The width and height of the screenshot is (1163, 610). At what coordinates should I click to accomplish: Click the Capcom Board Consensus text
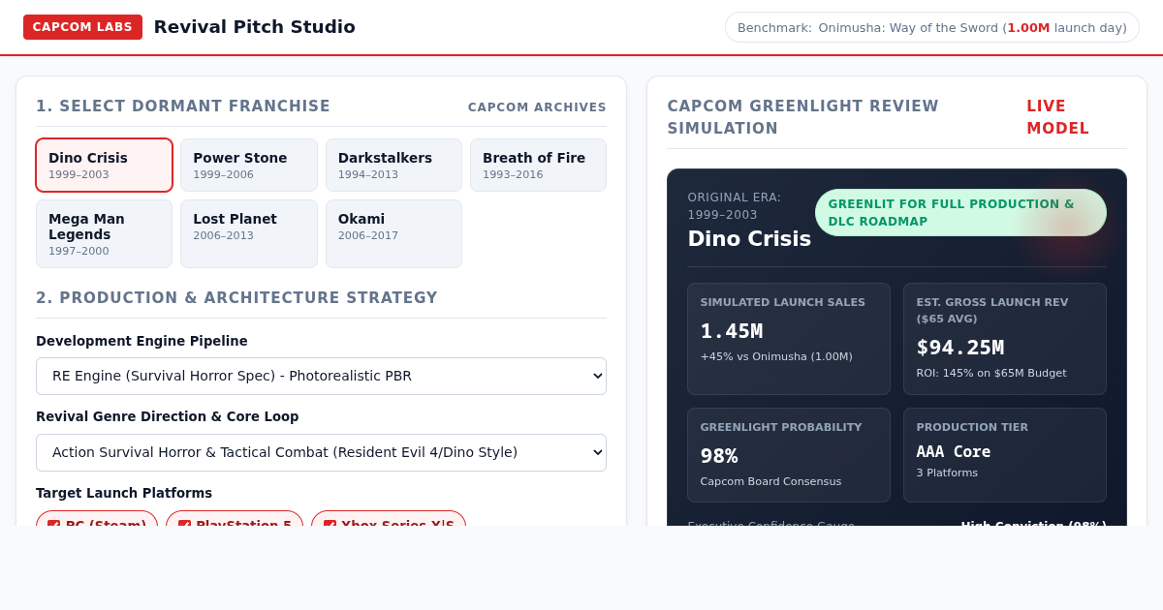coord(770,481)
